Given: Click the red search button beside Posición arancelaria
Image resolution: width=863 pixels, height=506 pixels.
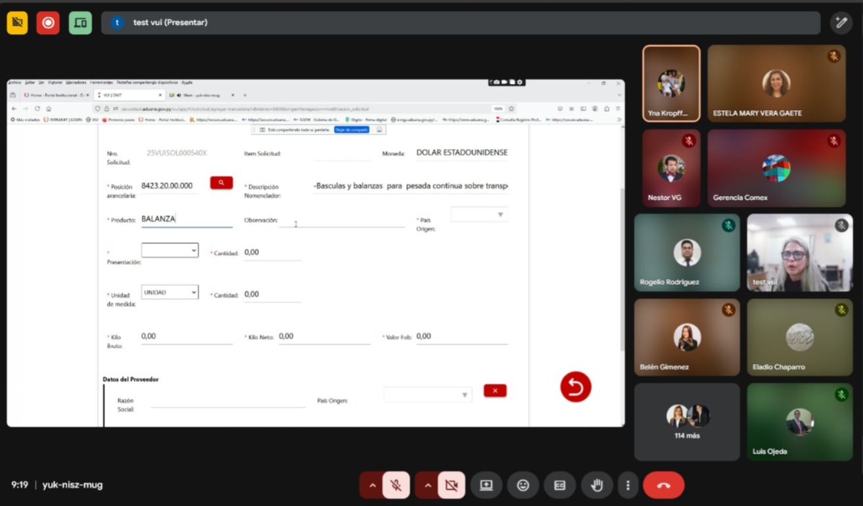Looking at the screenshot, I should pyautogui.click(x=222, y=183).
